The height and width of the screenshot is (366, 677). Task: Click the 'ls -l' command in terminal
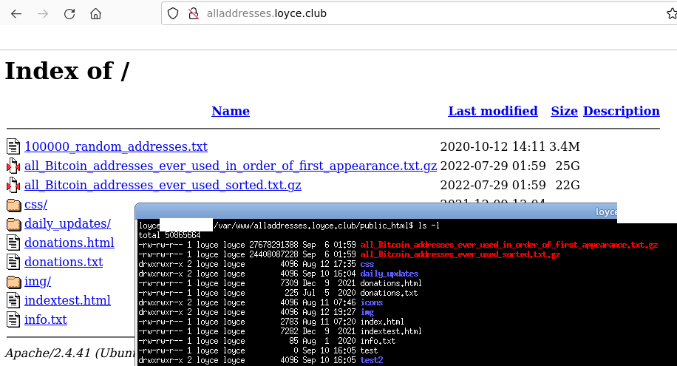429,226
